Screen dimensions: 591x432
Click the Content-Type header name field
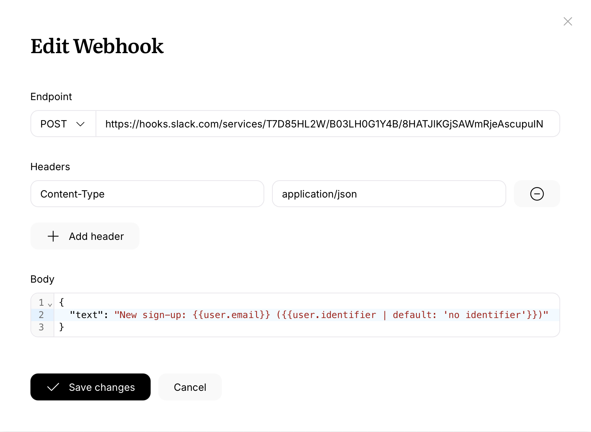tap(147, 194)
